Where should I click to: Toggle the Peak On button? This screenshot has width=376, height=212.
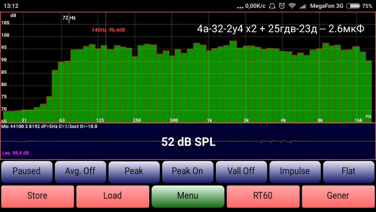pos(187,171)
